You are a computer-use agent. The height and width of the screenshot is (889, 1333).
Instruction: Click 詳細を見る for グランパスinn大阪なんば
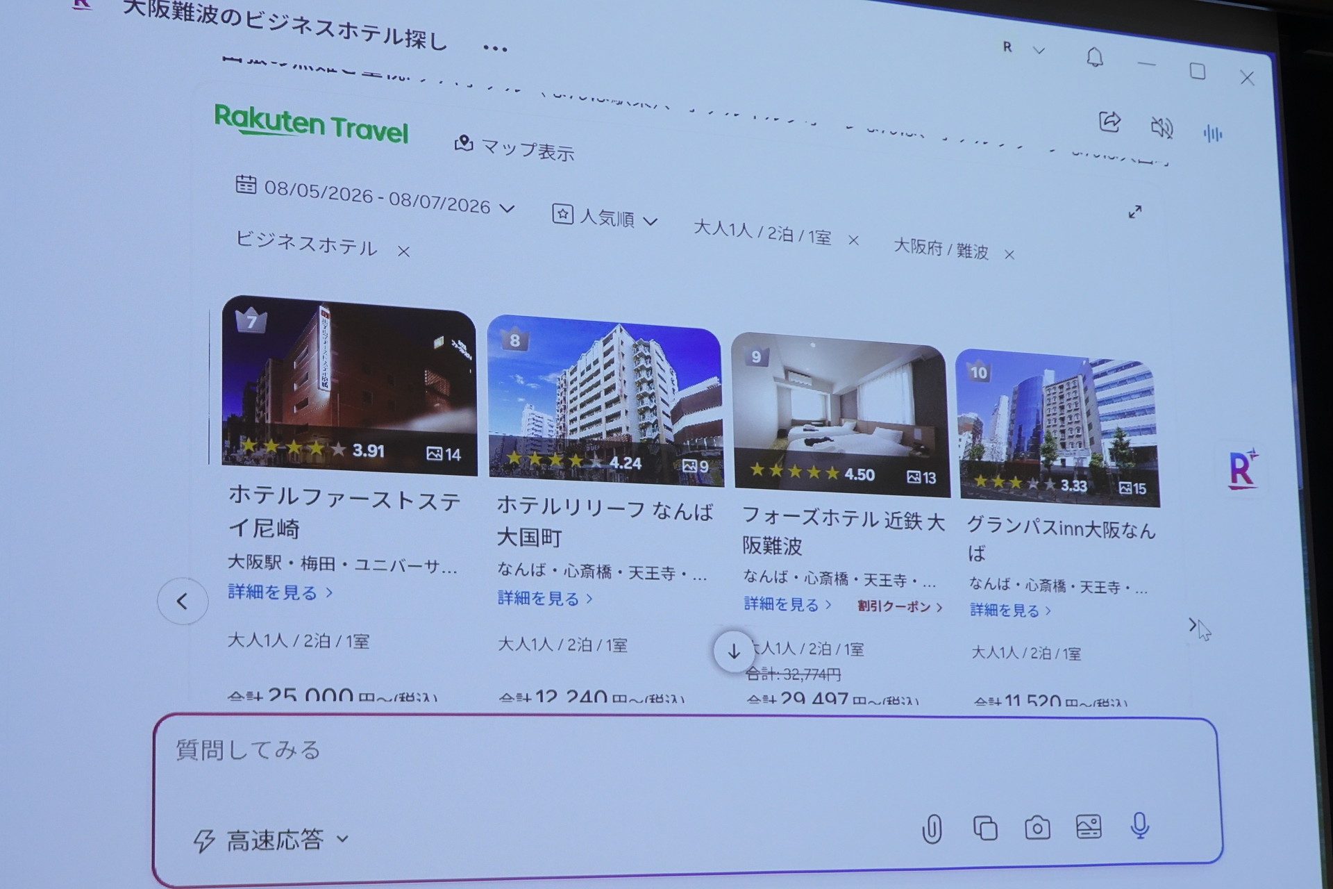[x=1011, y=610]
